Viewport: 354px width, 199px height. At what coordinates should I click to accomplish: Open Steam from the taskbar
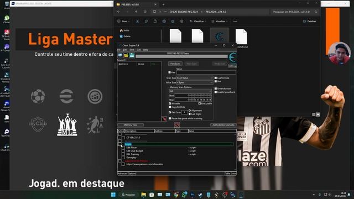click(x=200, y=195)
